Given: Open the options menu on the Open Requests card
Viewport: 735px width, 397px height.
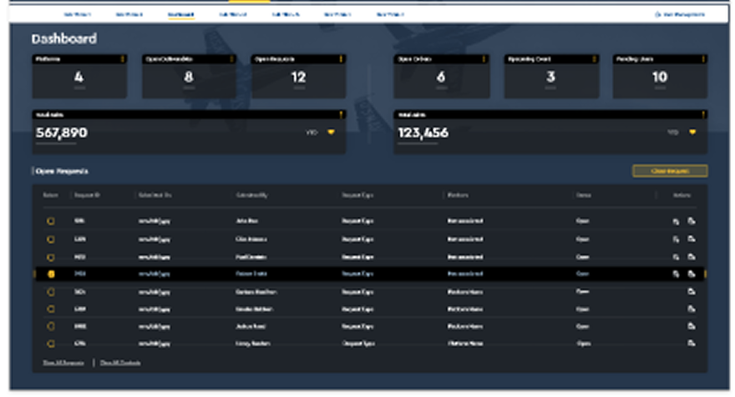Looking at the screenshot, I should 341,59.
